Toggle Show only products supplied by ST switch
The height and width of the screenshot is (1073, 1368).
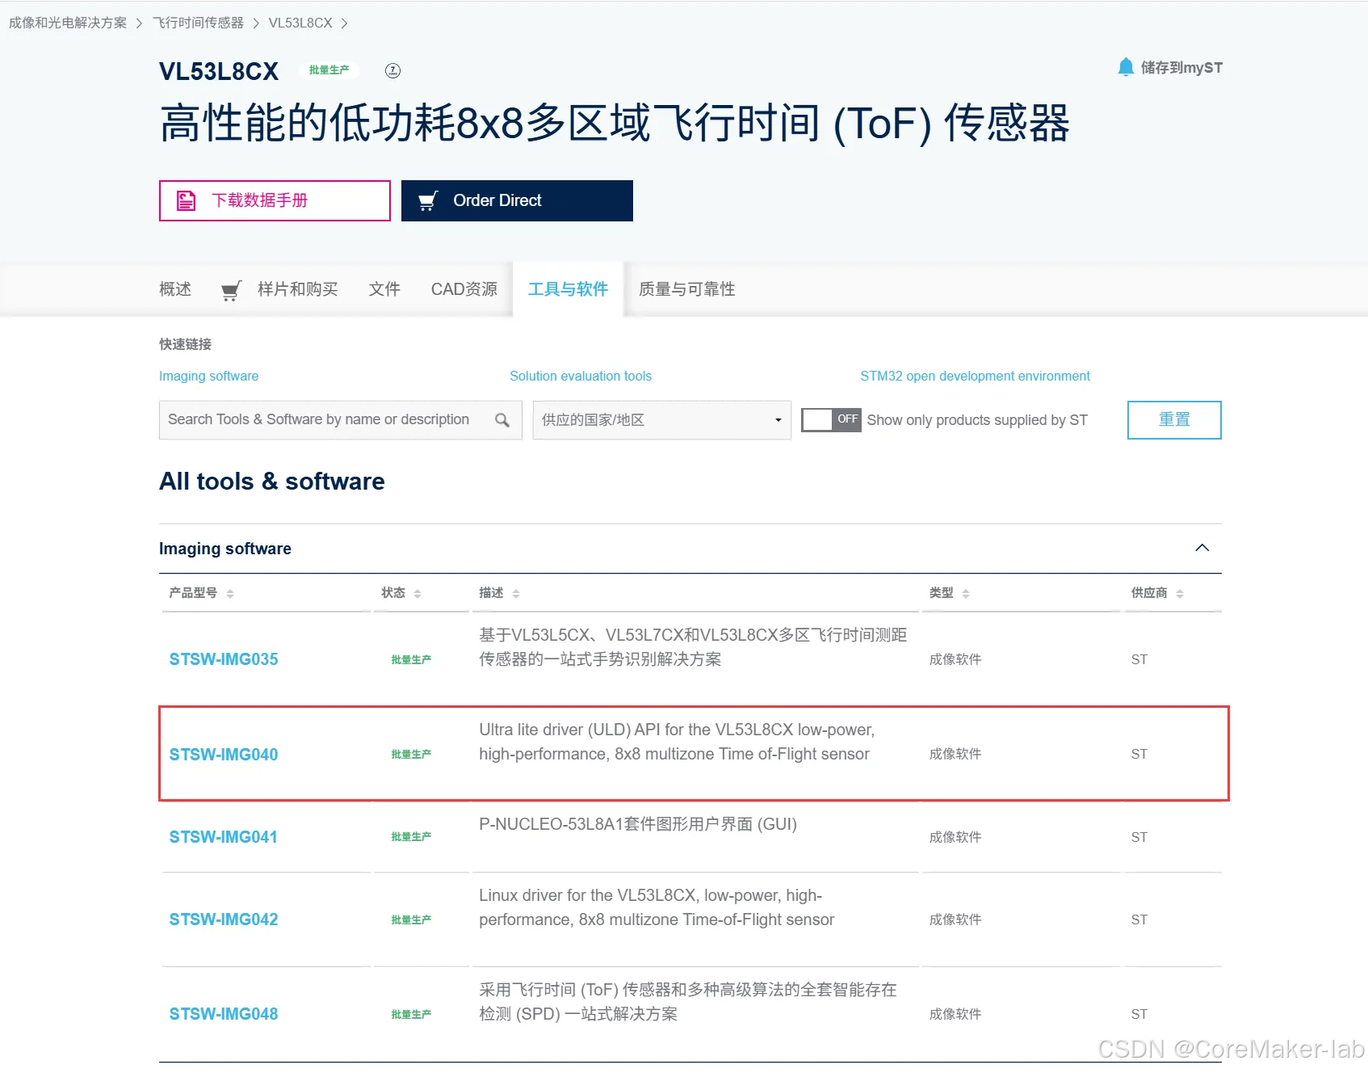(x=831, y=419)
